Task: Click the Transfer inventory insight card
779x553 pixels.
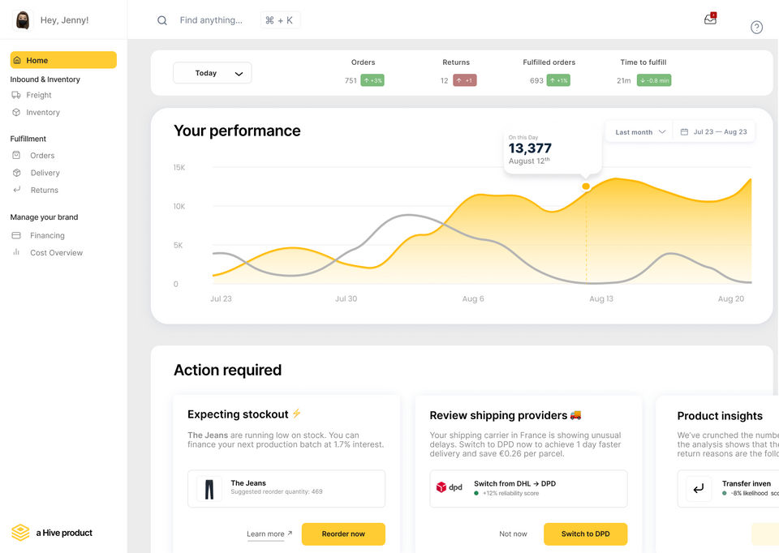Action: (729, 488)
